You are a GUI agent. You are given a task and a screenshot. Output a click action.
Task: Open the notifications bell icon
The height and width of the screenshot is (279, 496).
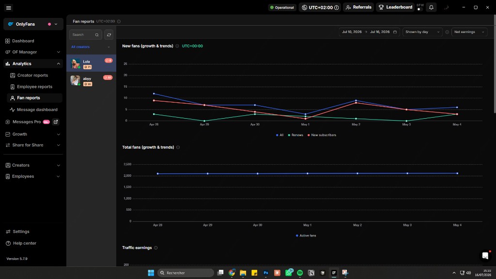(x=431, y=7)
